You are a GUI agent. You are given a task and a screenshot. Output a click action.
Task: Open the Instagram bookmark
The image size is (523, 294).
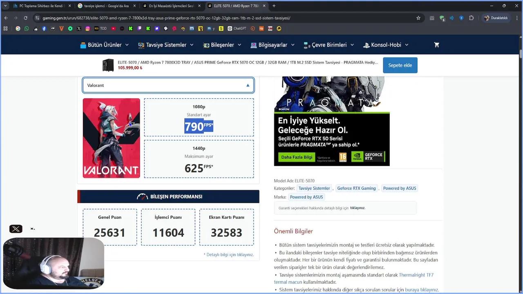[x=87, y=29]
